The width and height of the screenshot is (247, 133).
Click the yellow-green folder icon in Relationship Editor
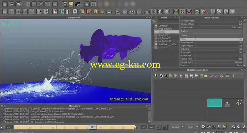pos(206,76)
